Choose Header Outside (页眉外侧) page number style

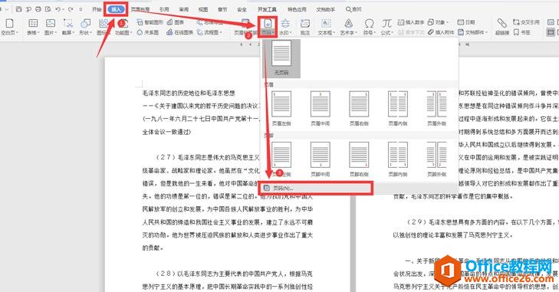(x=437, y=108)
